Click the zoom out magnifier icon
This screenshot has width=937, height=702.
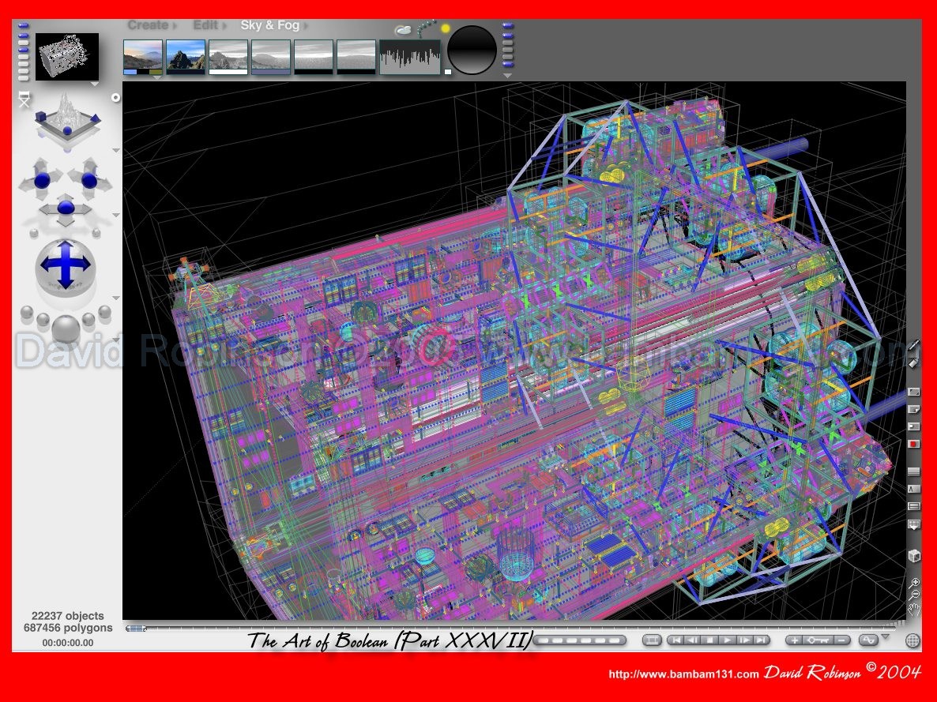[914, 595]
